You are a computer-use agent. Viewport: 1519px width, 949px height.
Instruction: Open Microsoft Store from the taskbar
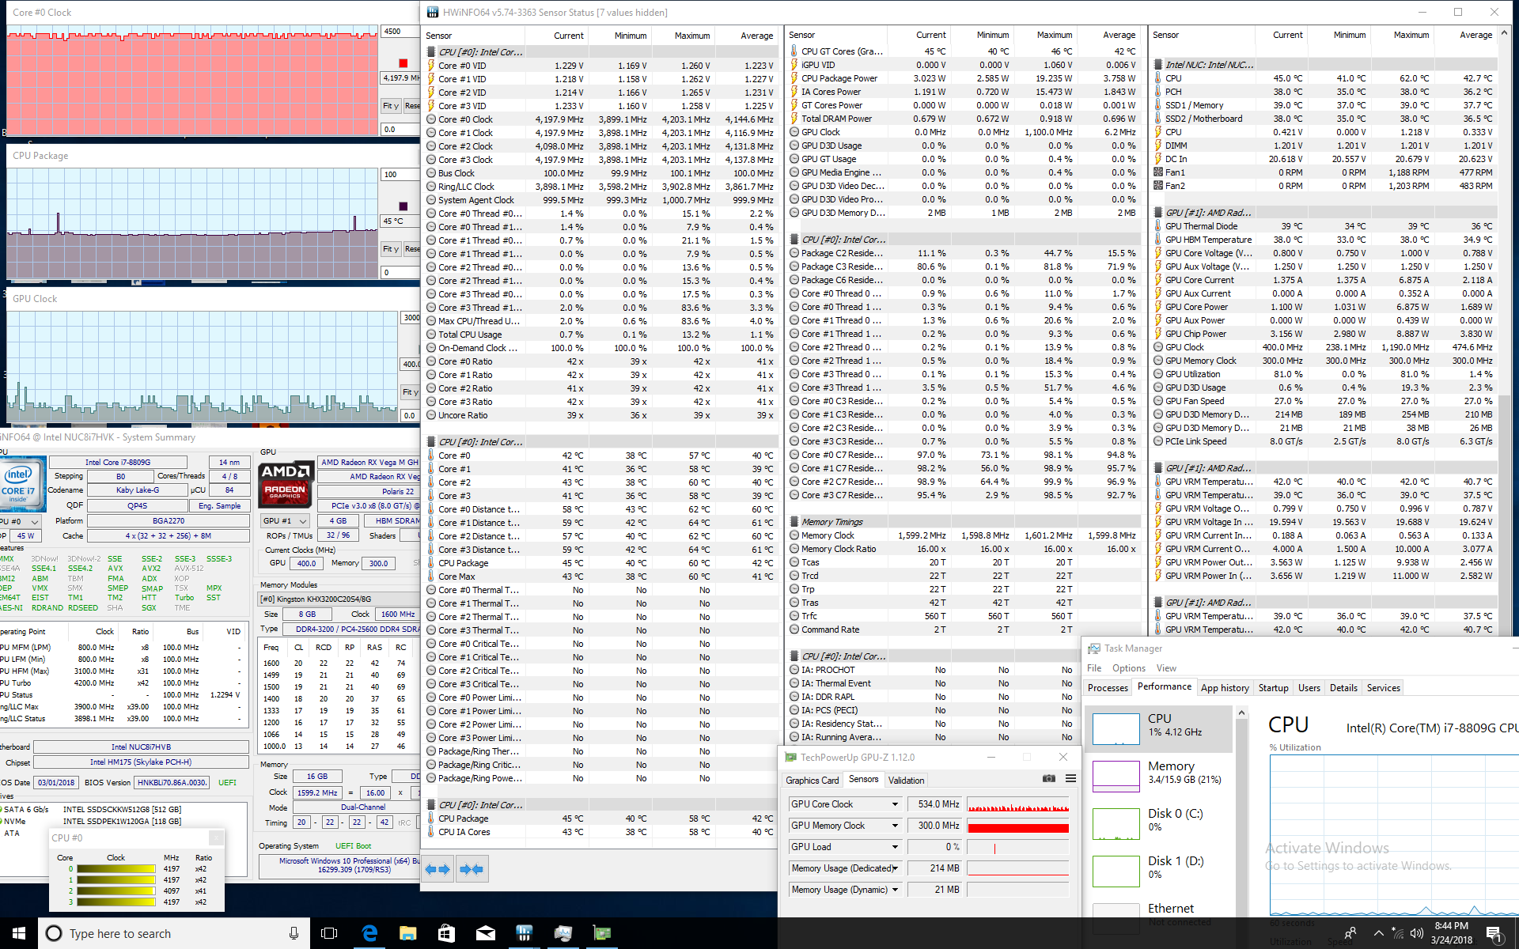[x=446, y=933]
